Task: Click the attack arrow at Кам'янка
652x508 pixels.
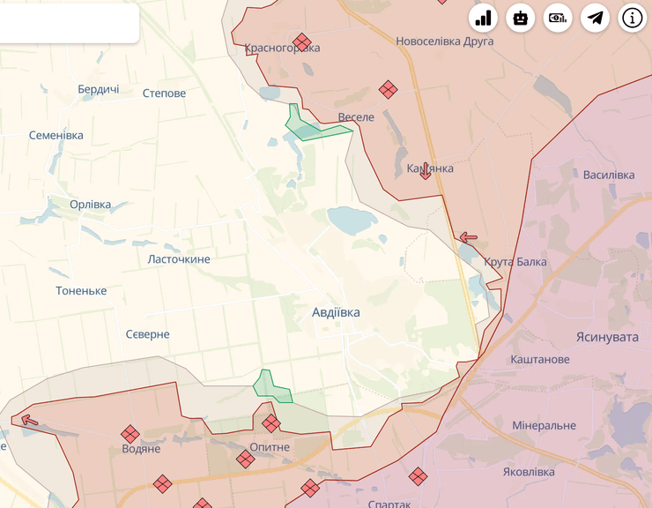Action: 426,171
